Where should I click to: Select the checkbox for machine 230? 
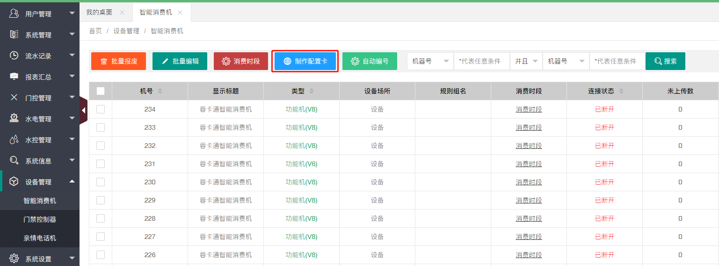click(101, 182)
